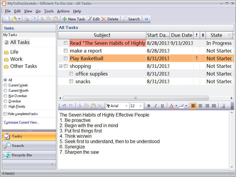Toggle Underline formatting in note editor
This screenshot has width=236, height=177.
coord(162,106)
